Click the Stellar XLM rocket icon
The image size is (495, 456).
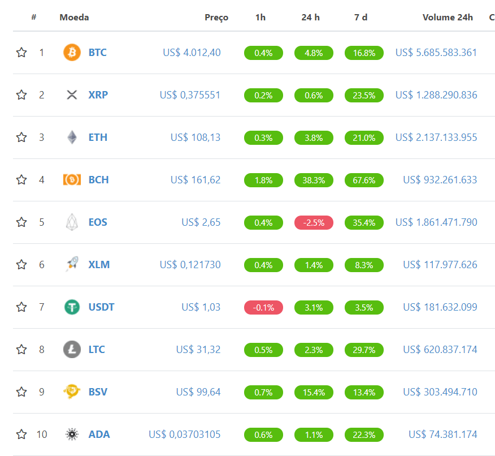pos(72,265)
